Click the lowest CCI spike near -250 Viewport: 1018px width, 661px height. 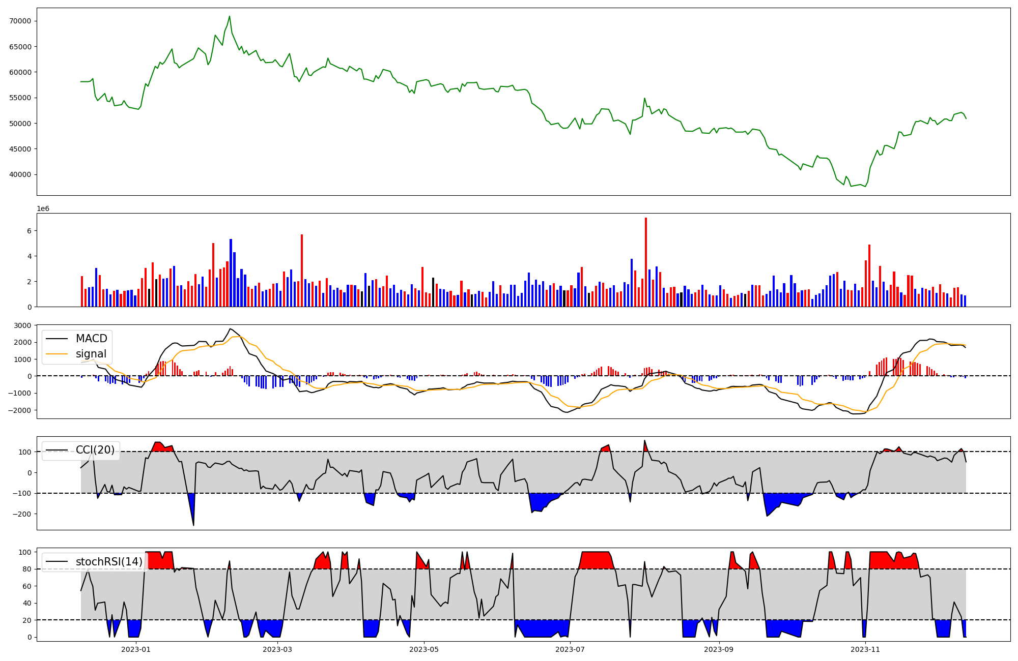pyautogui.click(x=193, y=525)
